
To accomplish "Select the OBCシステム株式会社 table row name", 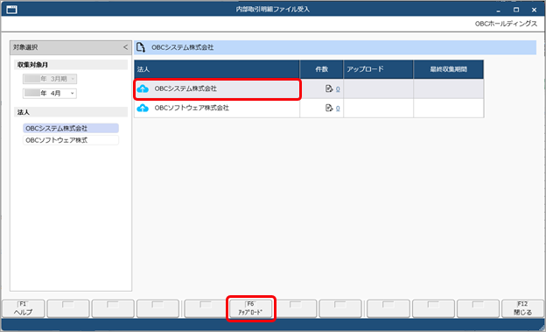I will (x=185, y=88).
